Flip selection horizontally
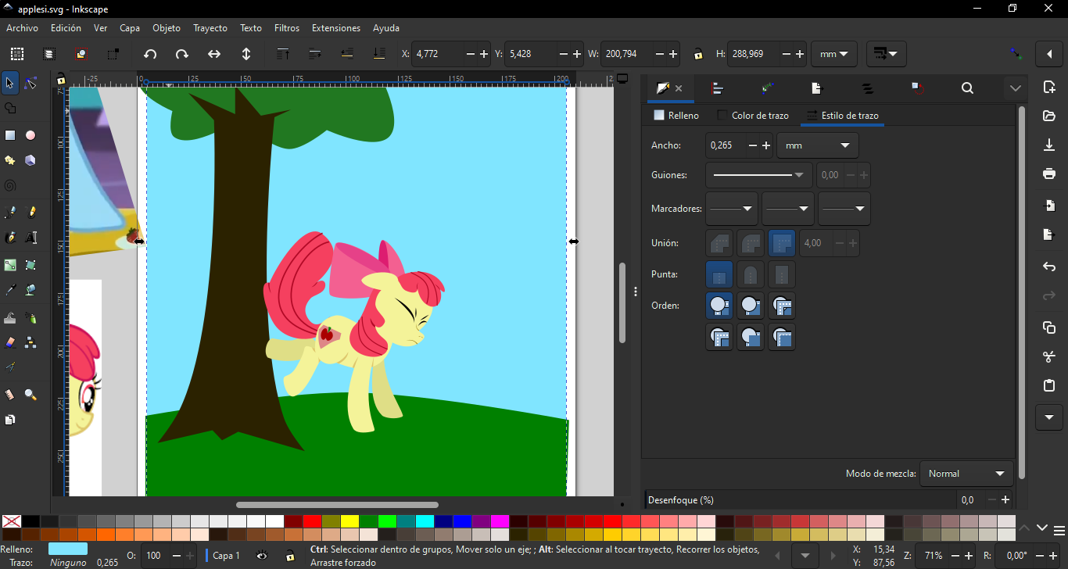 click(214, 54)
